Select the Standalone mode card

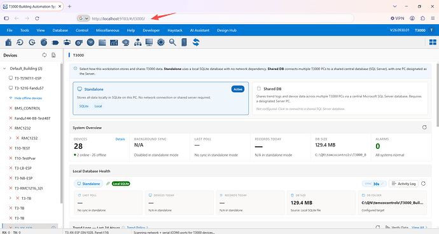pyautogui.click(x=161, y=99)
